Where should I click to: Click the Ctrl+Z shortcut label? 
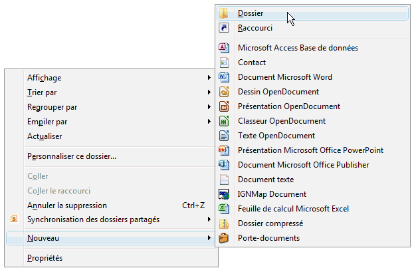[193, 205]
